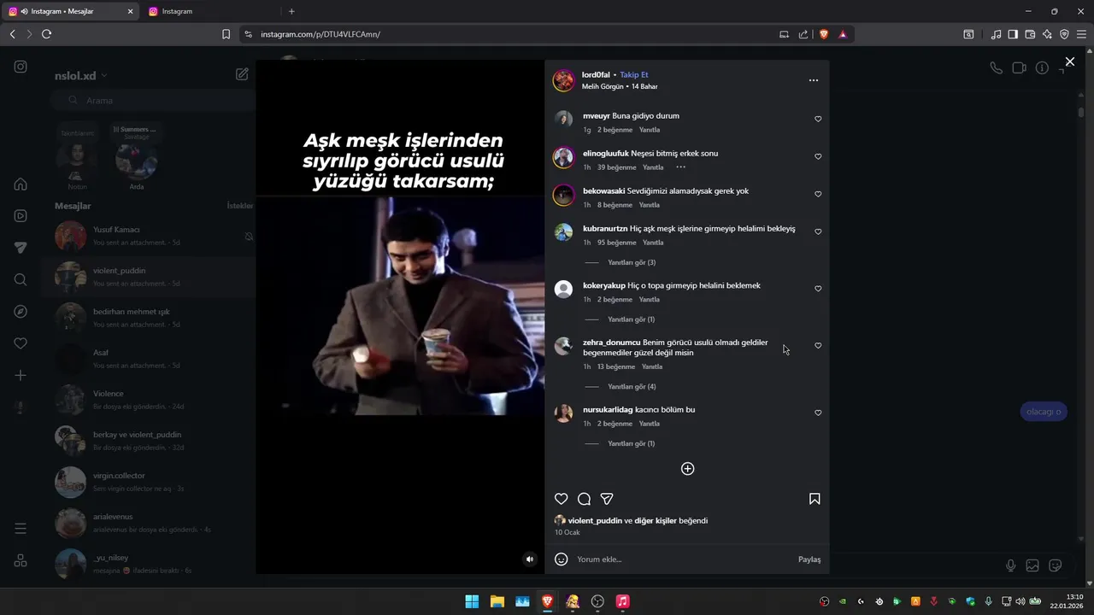This screenshot has height=615, width=1094.
Task: Open the İstekler message requests tab
Action: [240, 206]
